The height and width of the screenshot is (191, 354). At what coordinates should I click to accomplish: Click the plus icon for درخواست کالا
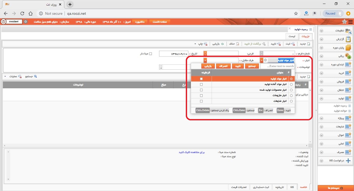pyautogui.click(x=348, y=160)
